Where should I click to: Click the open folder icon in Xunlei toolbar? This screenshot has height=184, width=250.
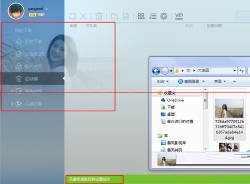point(114,16)
